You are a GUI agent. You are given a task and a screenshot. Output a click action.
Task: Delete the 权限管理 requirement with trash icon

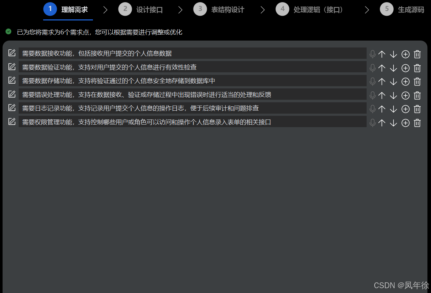pyautogui.click(x=417, y=123)
